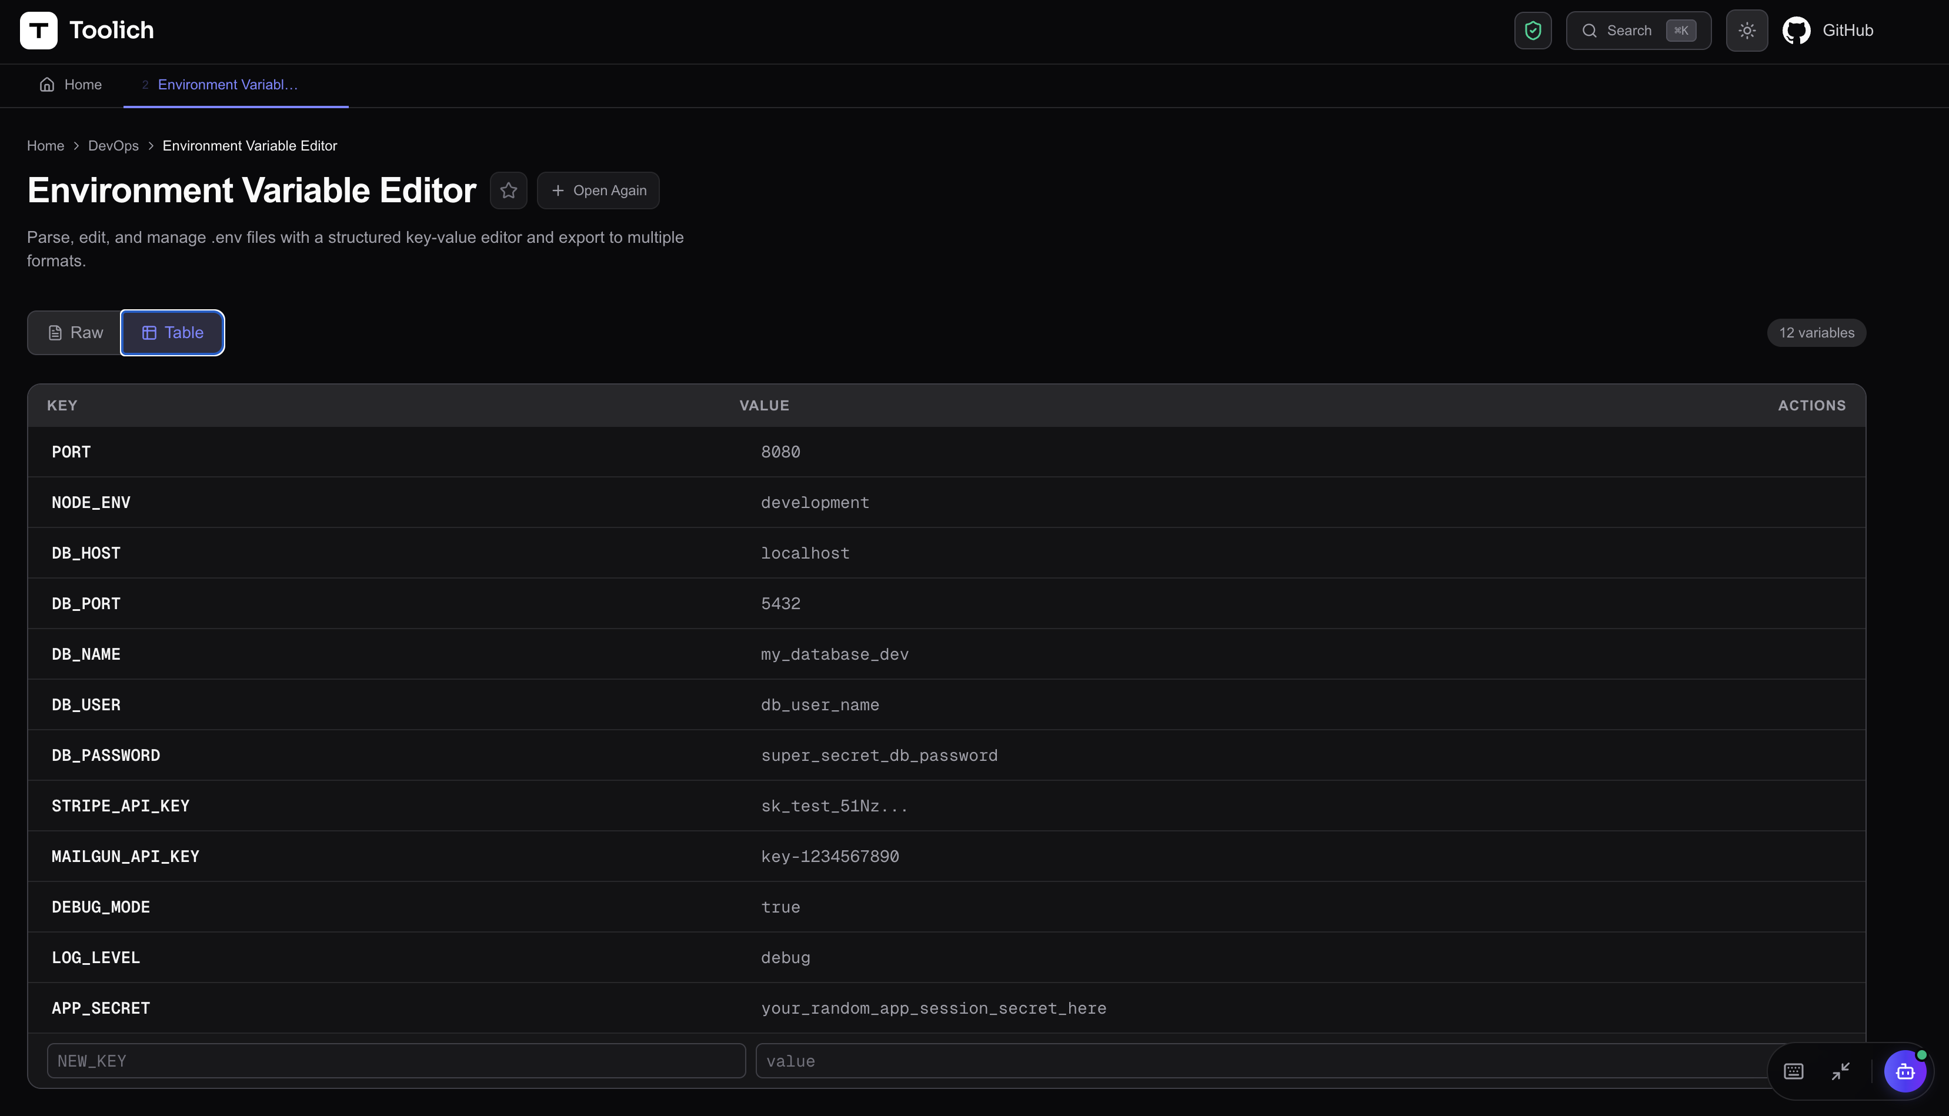Toggle the light/dark theme sun icon
The image size is (1949, 1116).
pos(1747,31)
